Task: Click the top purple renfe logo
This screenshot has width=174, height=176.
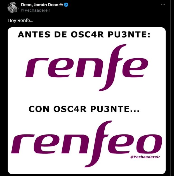Action: pyautogui.click(x=86, y=68)
